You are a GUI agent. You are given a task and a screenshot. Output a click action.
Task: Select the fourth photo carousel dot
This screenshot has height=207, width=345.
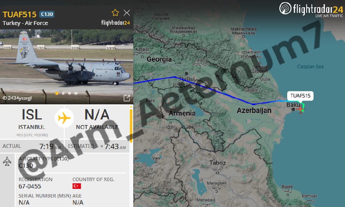pos(76,93)
